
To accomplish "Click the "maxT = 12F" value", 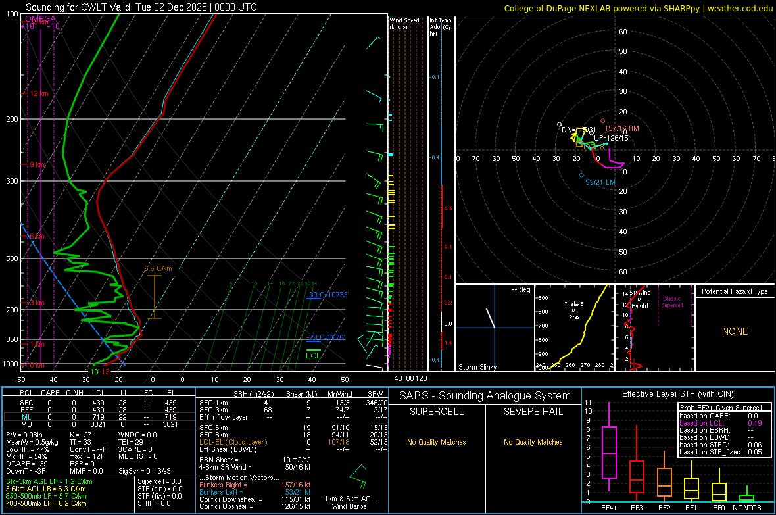I will [x=87, y=456].
